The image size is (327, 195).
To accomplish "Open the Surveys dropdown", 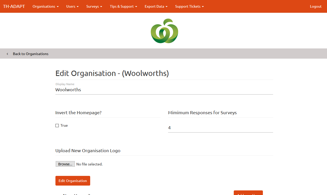I will [94, 6].
